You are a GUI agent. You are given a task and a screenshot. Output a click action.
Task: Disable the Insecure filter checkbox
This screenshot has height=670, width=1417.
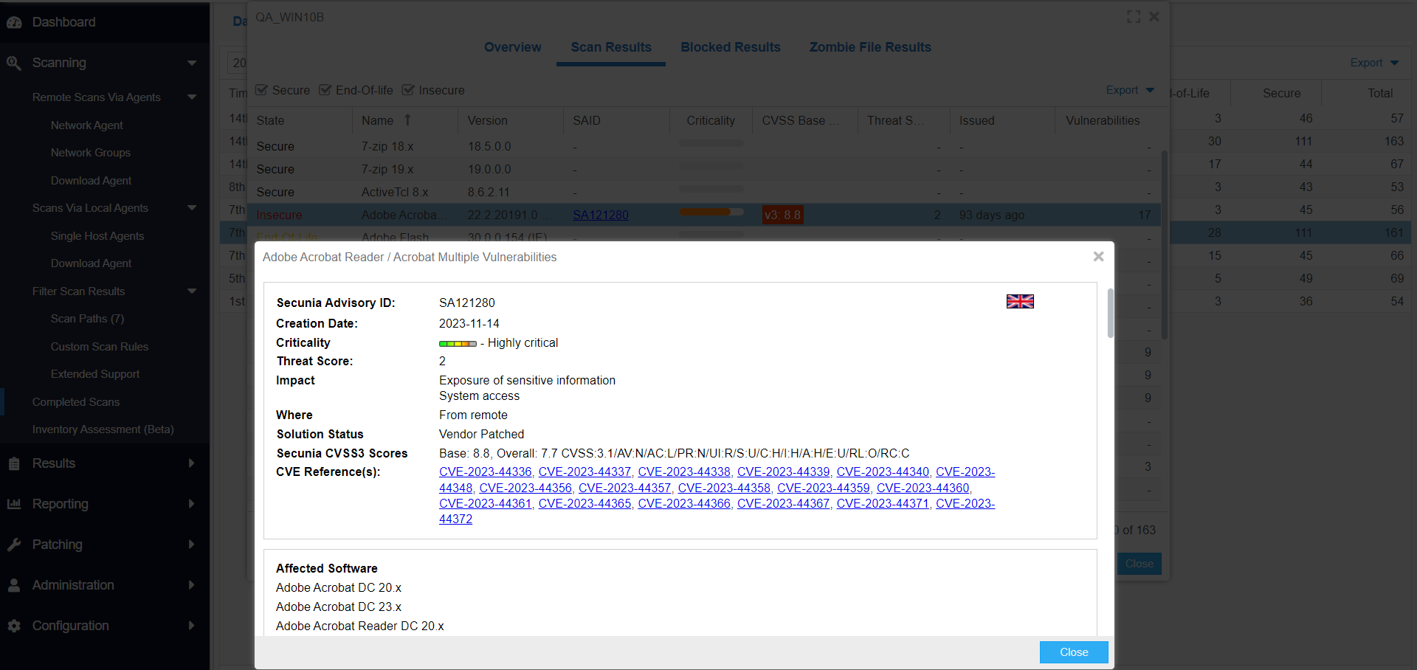408,90
